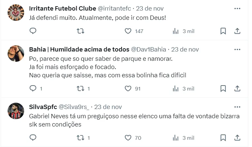
Task: Click the Bahia Humildade profile avatar
Action: pyautogui.click(x=16, y=54)
